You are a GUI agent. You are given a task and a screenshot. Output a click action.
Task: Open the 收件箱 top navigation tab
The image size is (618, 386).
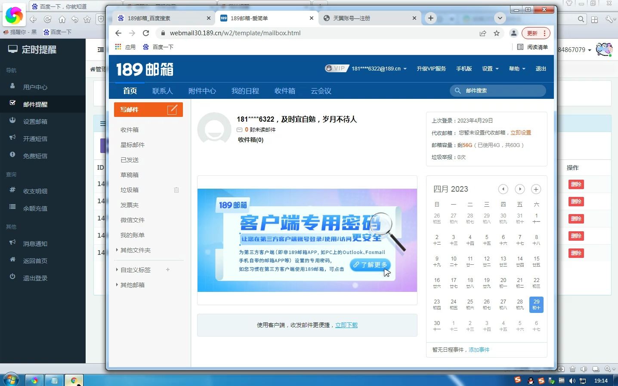coord(285,91)
